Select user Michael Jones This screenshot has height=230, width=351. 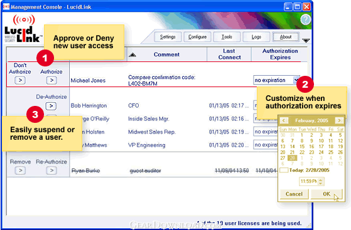pos(88,80)
